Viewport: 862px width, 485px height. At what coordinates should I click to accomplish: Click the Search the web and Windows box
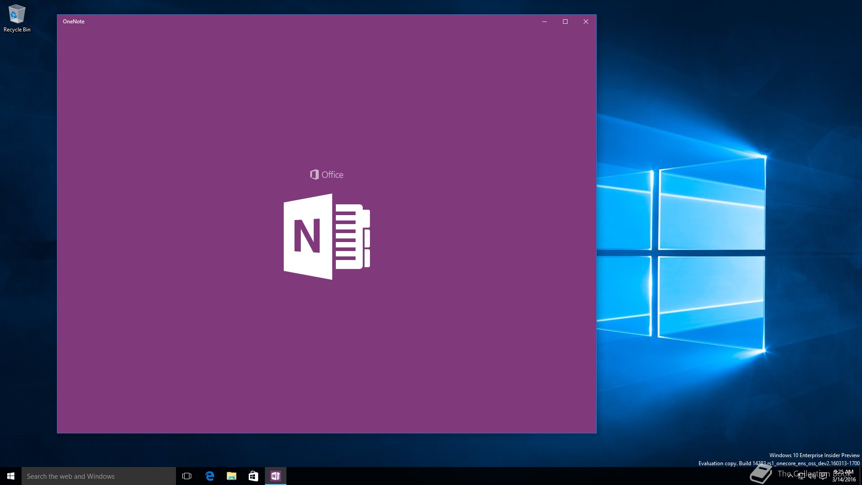click(x=99, y=476)
